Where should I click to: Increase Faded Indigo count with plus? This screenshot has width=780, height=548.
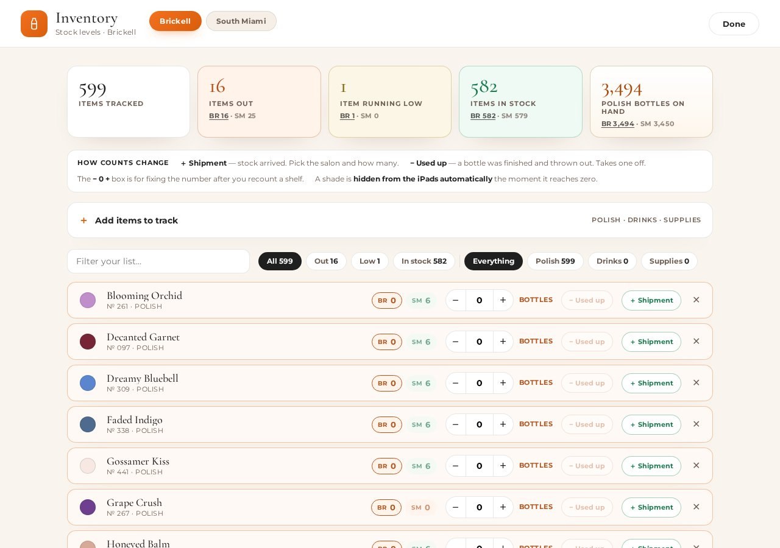(503, 424)
